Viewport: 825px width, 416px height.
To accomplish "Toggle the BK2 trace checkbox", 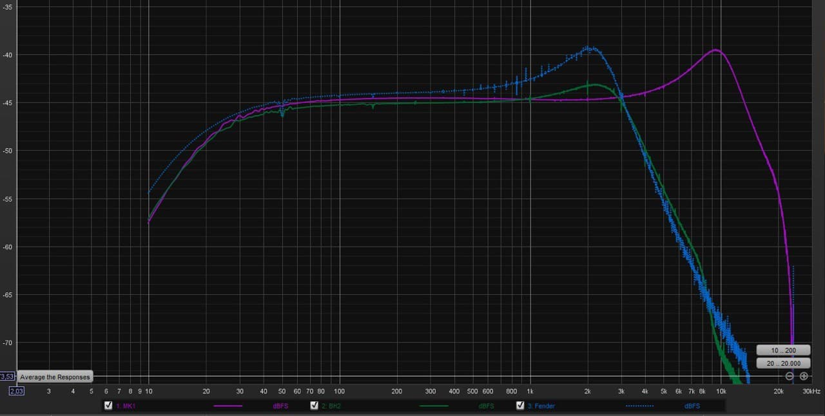I will [x=315, y=406].
